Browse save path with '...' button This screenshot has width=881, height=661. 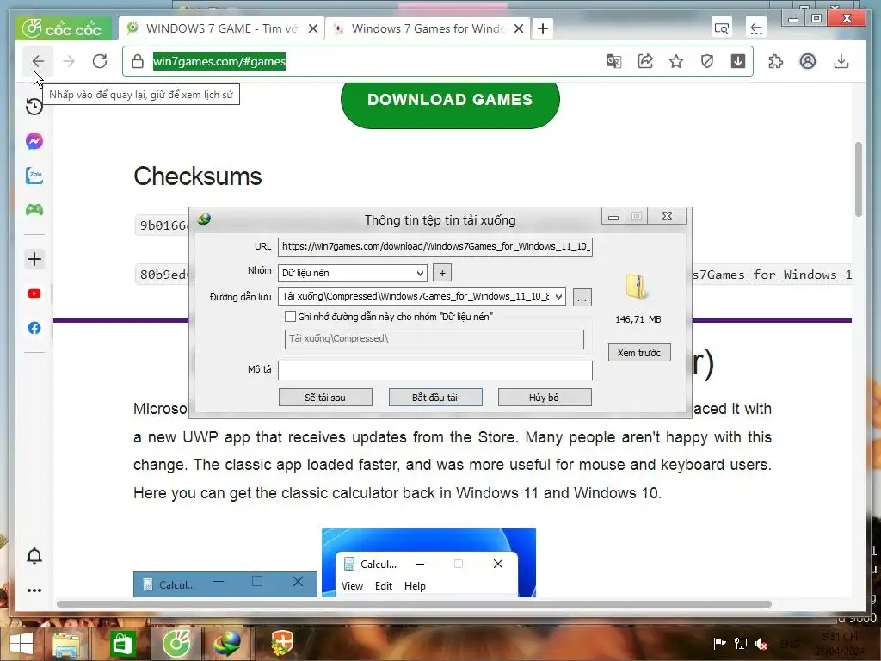click(582, 297)
